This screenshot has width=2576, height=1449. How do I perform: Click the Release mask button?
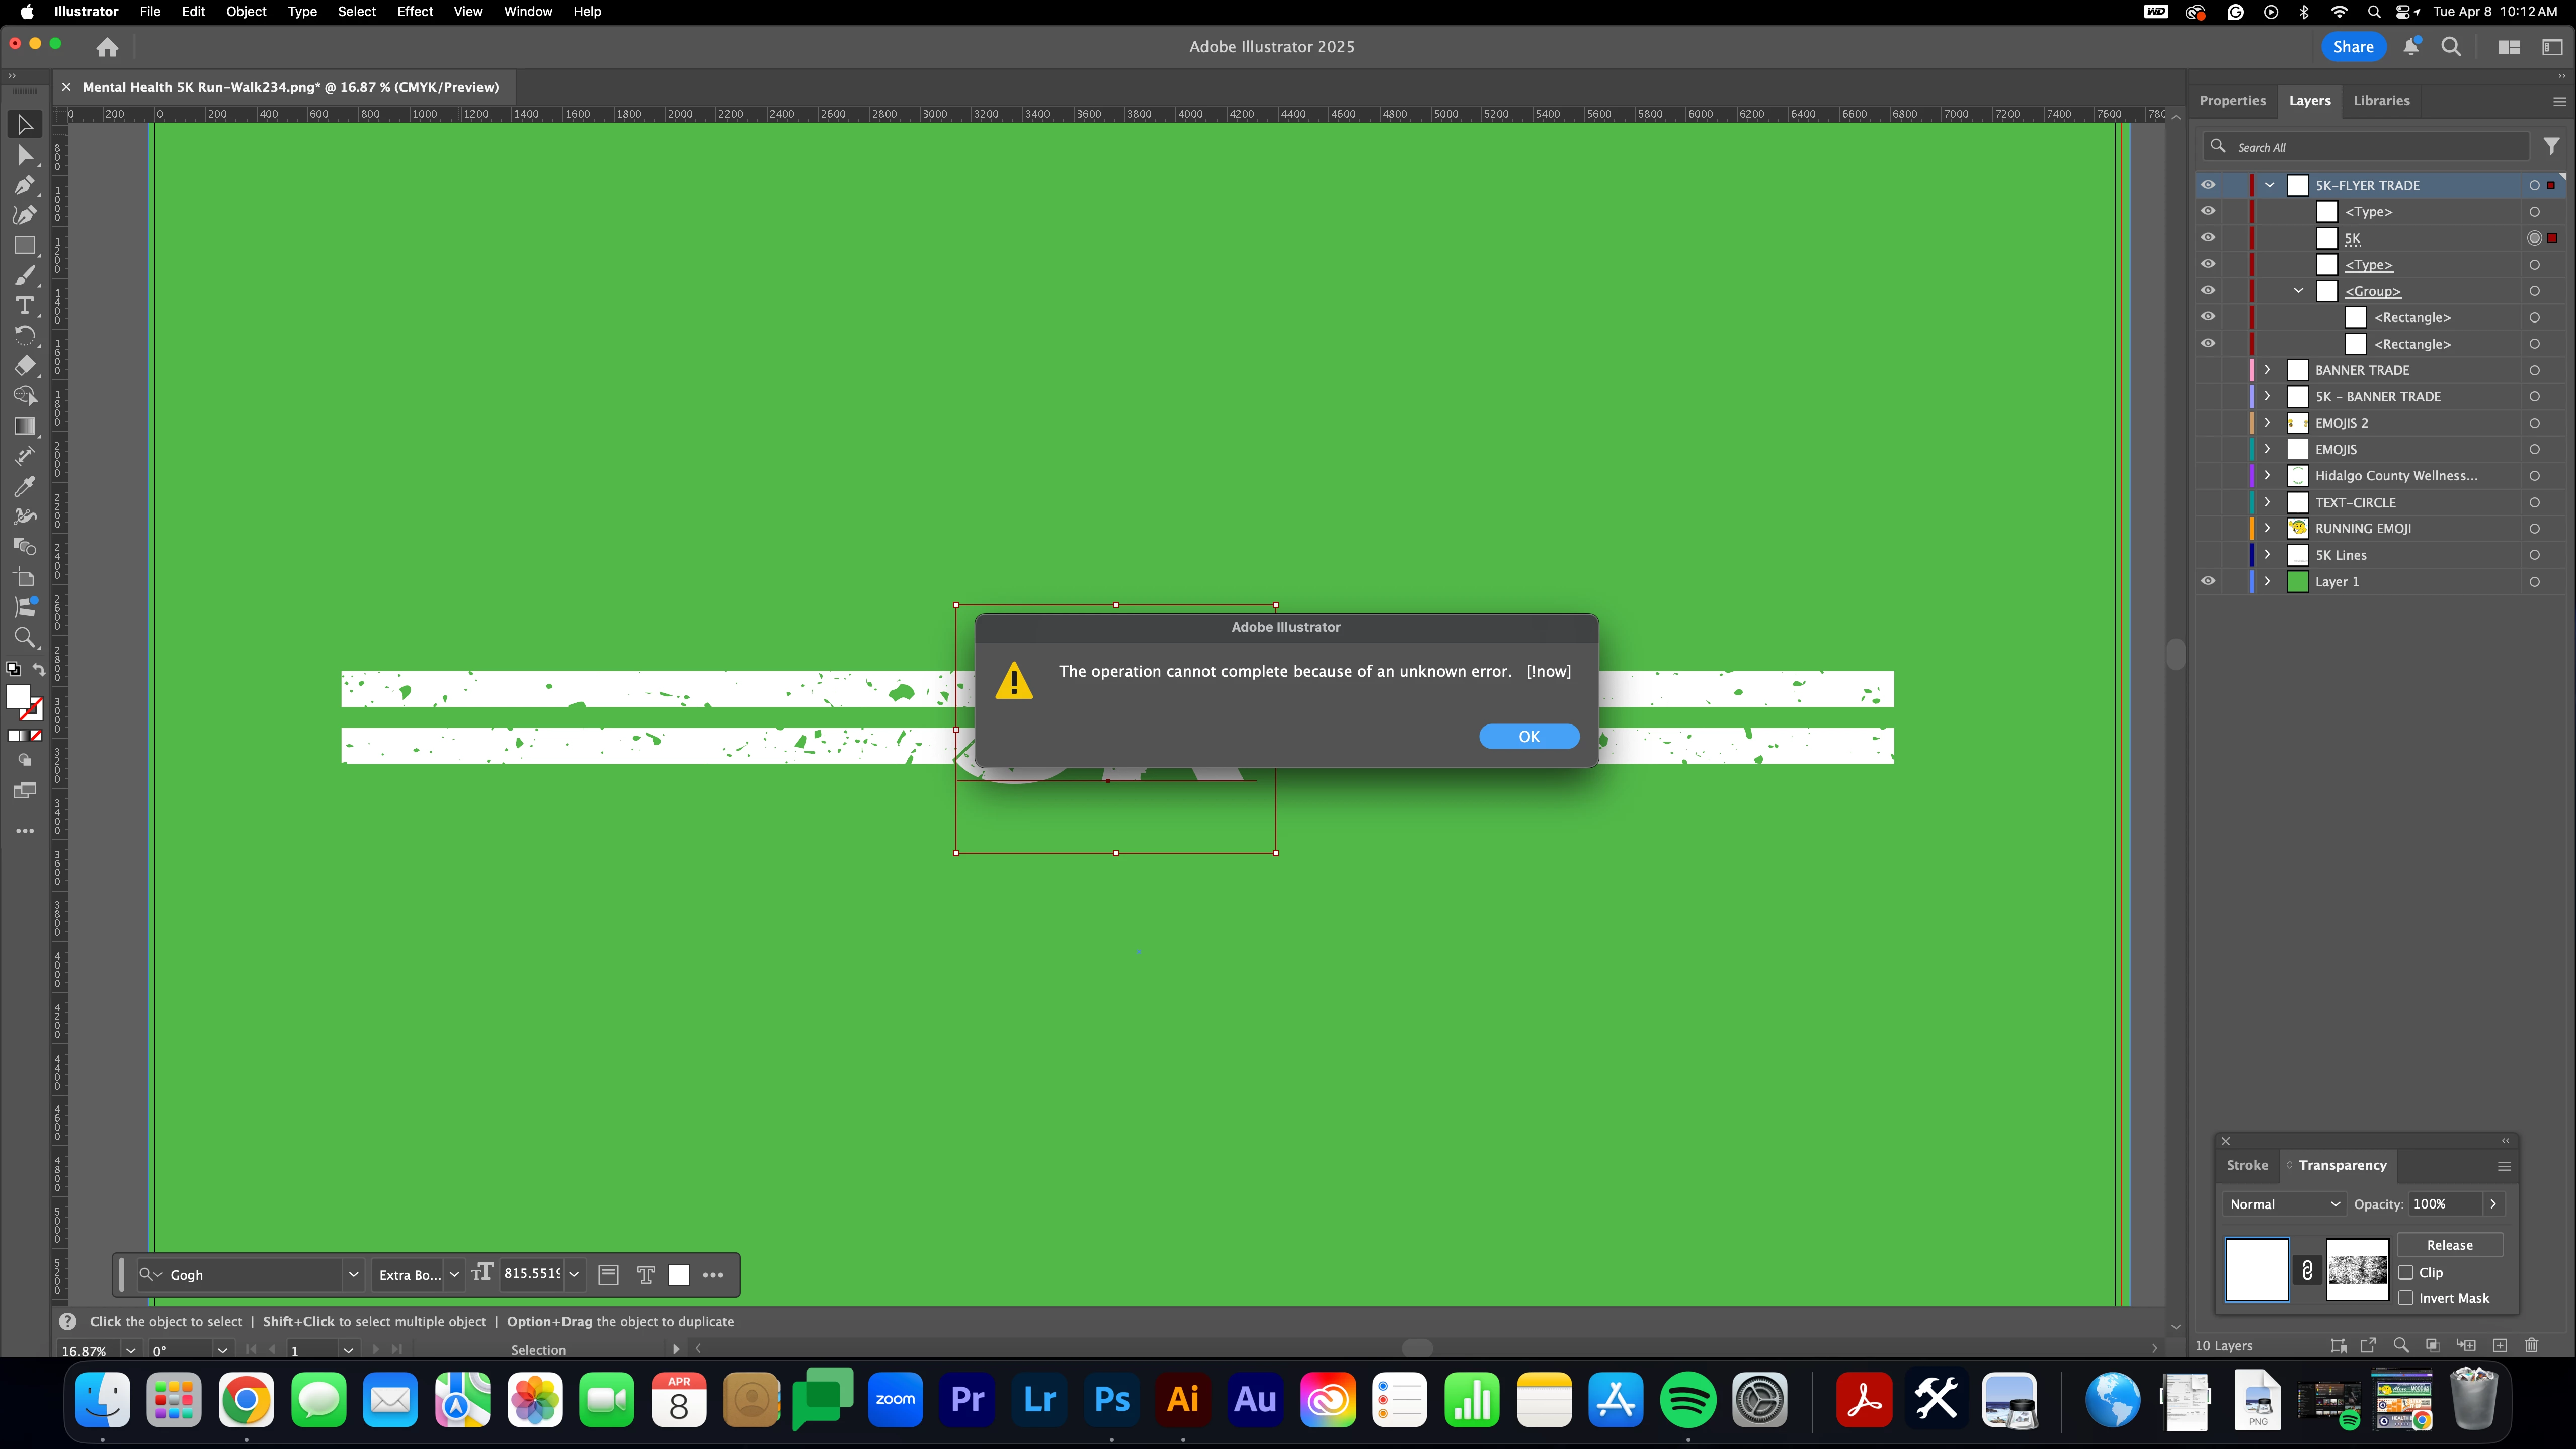2449,1245
